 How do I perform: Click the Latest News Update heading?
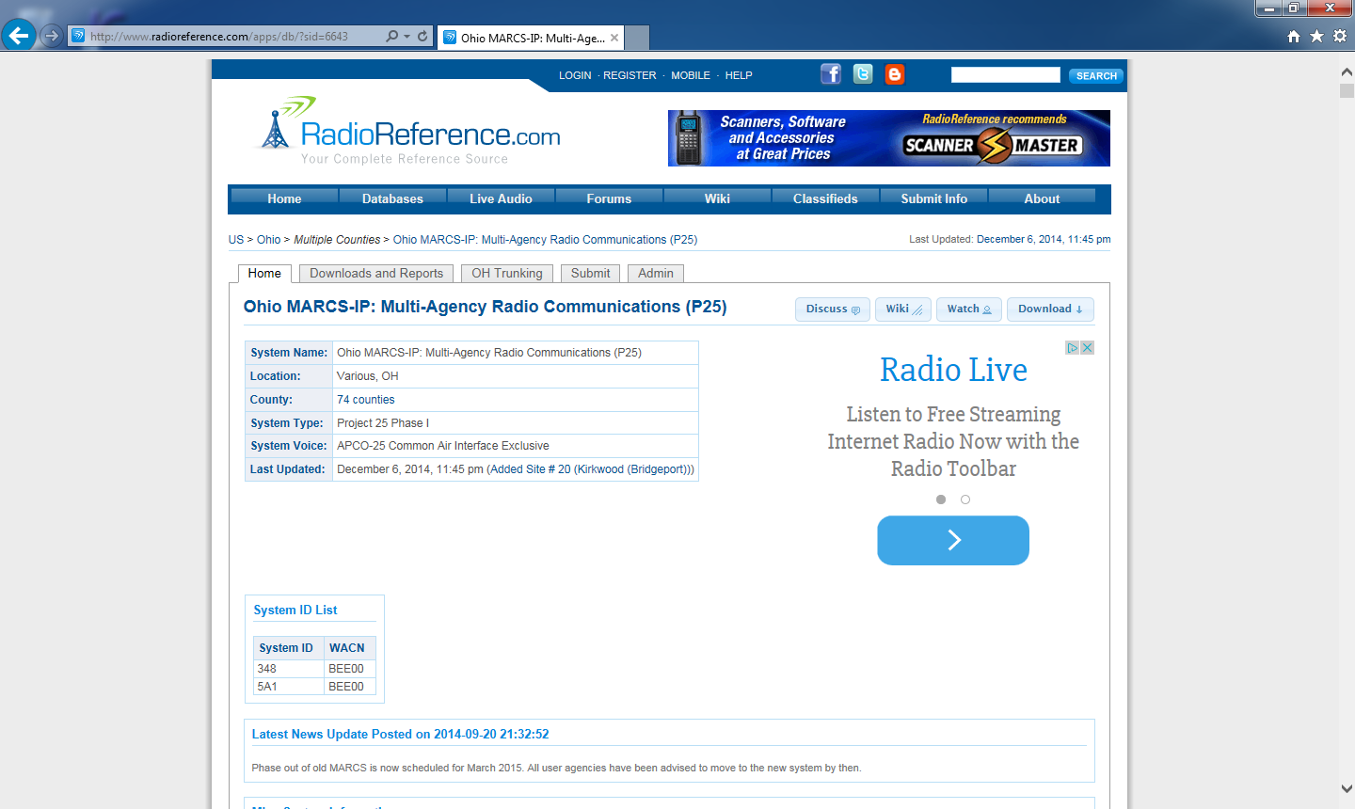coord(400,735)
